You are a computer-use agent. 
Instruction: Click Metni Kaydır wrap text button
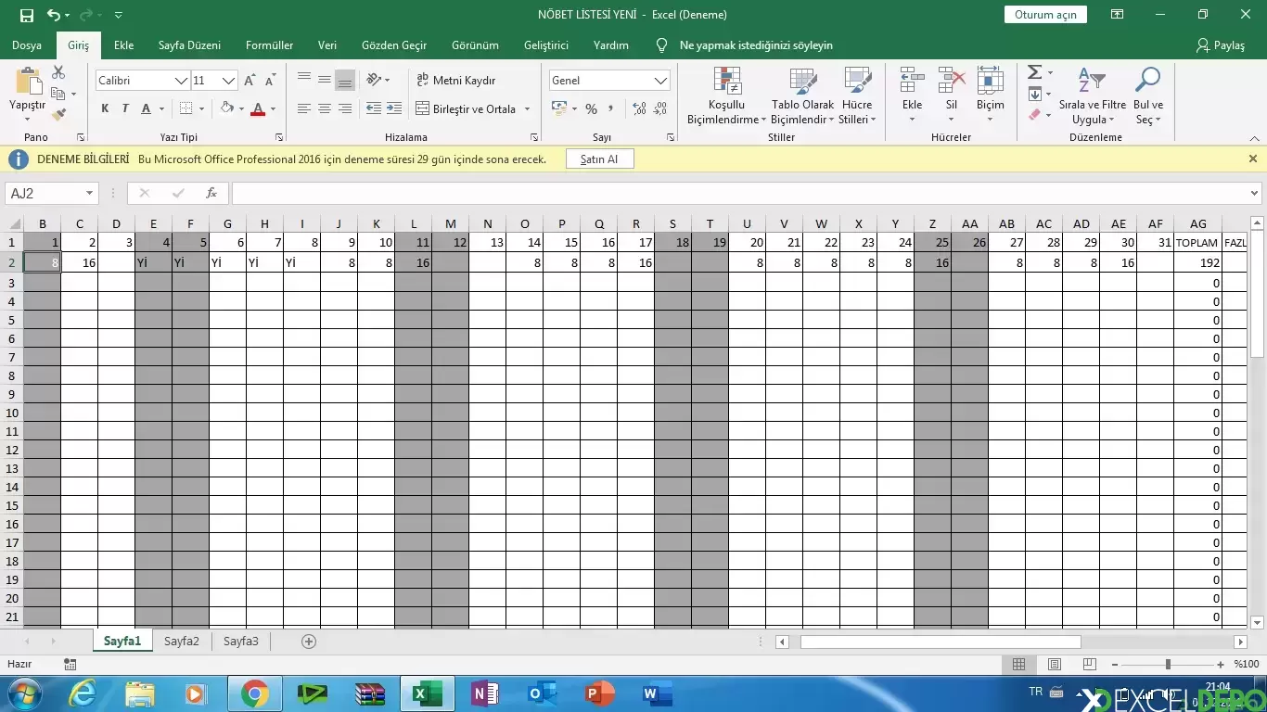click(455, 81)
